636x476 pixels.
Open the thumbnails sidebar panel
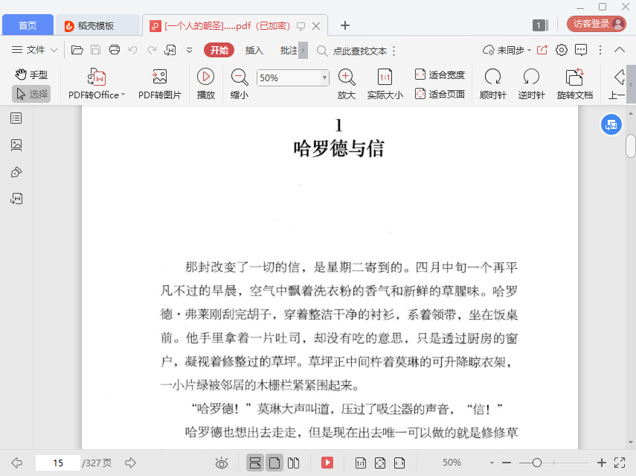click(x=16, y=145)
